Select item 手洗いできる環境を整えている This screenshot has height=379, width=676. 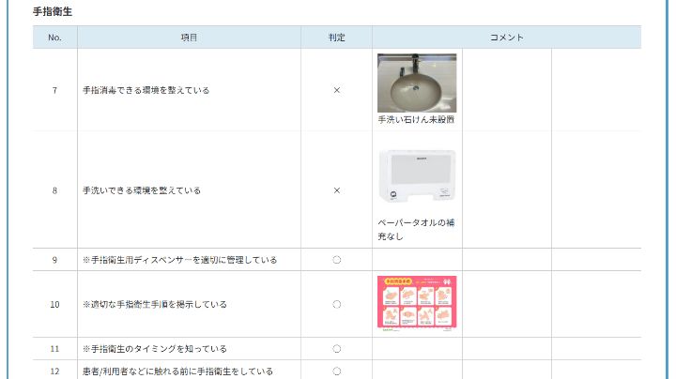[142, 190]
